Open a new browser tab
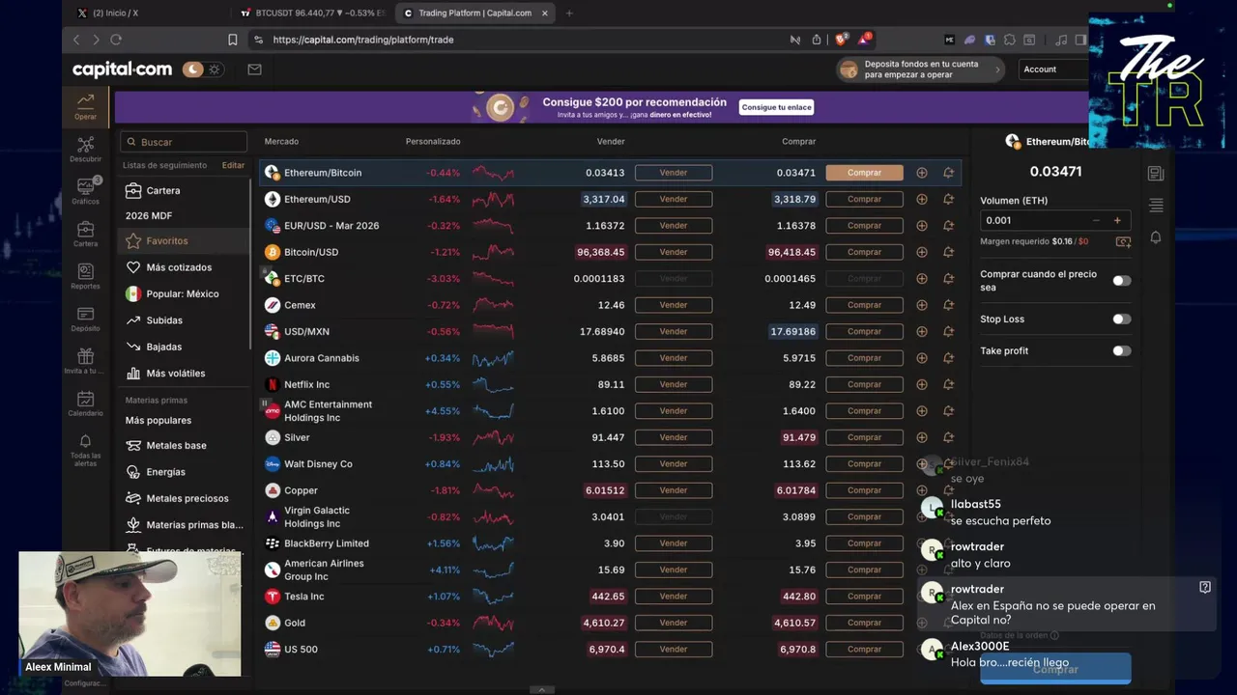This screenshot has width=1237, height=695. pos(569,14)
